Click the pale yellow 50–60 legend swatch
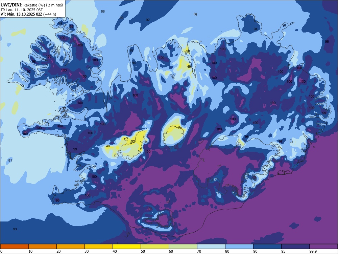338x254 pixels. (x=155, y=247)
